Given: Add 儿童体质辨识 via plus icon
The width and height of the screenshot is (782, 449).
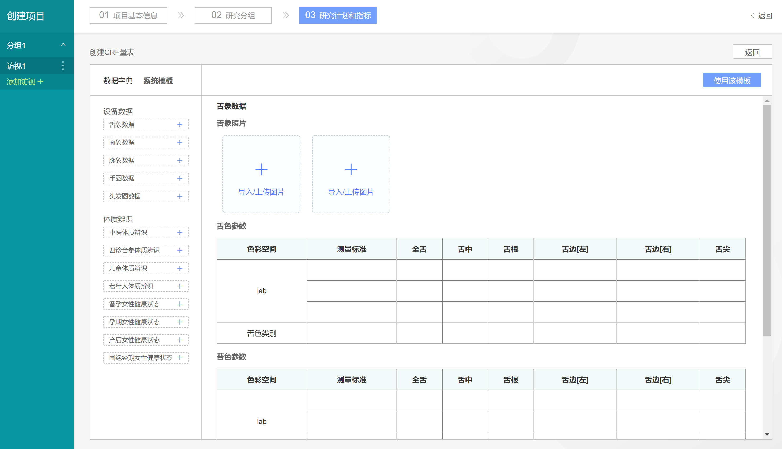Looking at the screenshot, I should tap(180, 268).
